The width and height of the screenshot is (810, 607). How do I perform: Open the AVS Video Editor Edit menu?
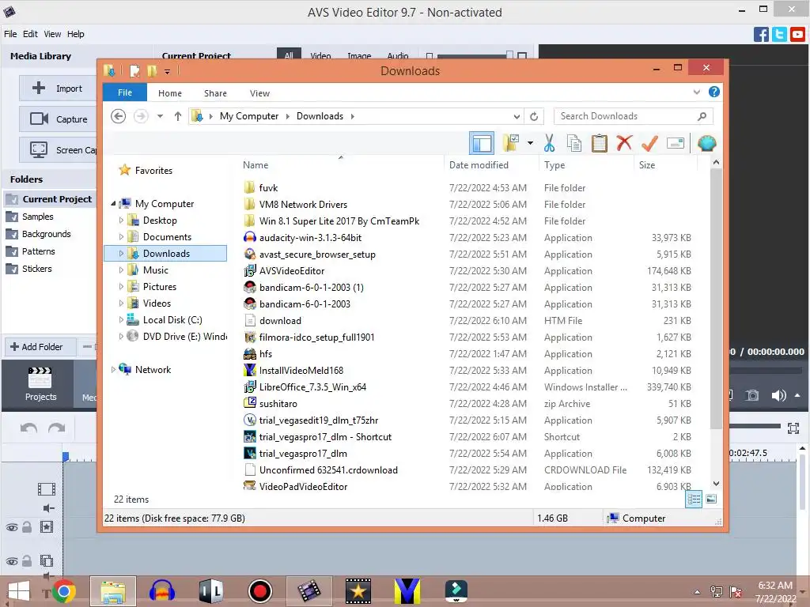(30, 34)
